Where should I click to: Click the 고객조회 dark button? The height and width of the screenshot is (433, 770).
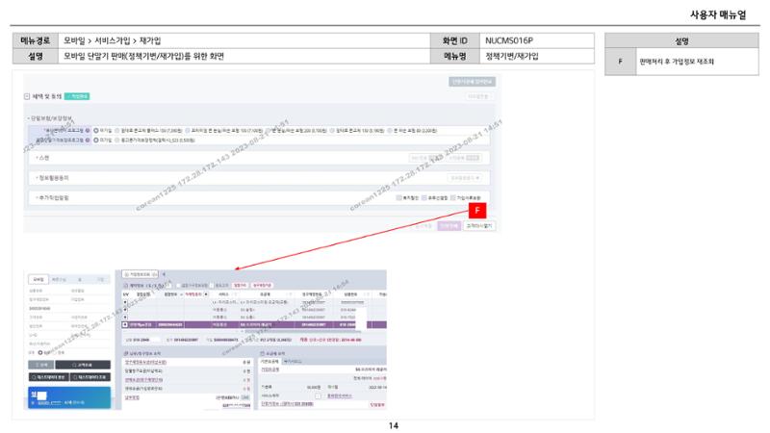point(83,365)
